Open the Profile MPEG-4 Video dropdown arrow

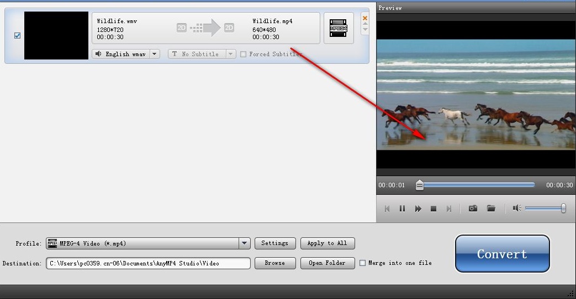244,243
